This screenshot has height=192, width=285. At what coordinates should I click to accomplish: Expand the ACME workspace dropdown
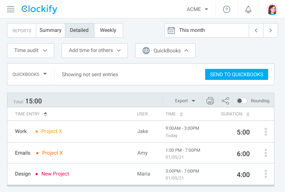[197, 9]
